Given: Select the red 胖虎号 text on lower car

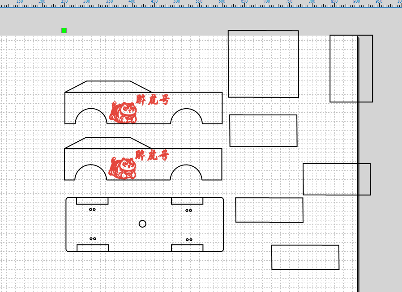Looking at the screenshot, I should (x=152, y=155).
